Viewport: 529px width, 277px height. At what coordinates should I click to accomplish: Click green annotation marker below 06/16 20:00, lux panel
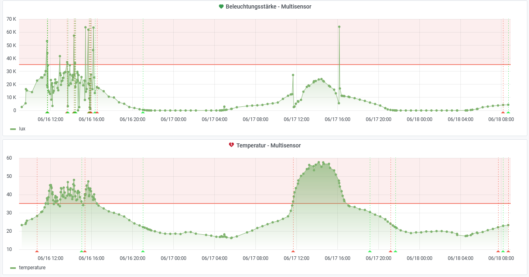click(x=143, y=112)
